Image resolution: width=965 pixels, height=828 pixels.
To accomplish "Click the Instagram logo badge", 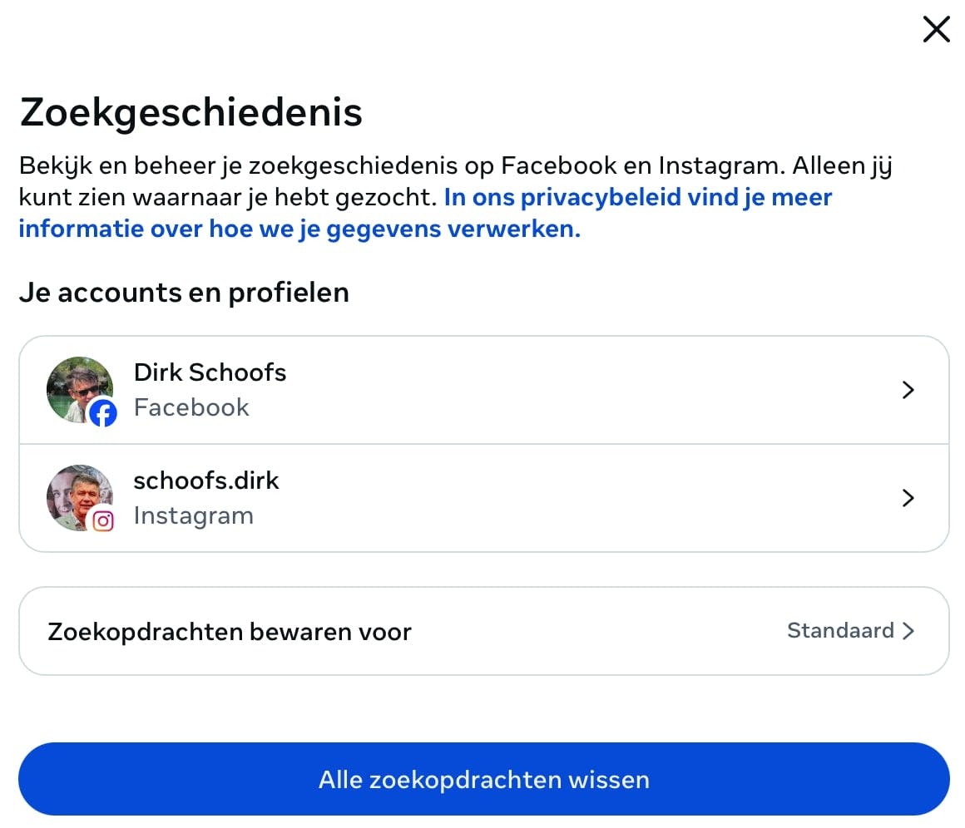I will coord(103,521).
